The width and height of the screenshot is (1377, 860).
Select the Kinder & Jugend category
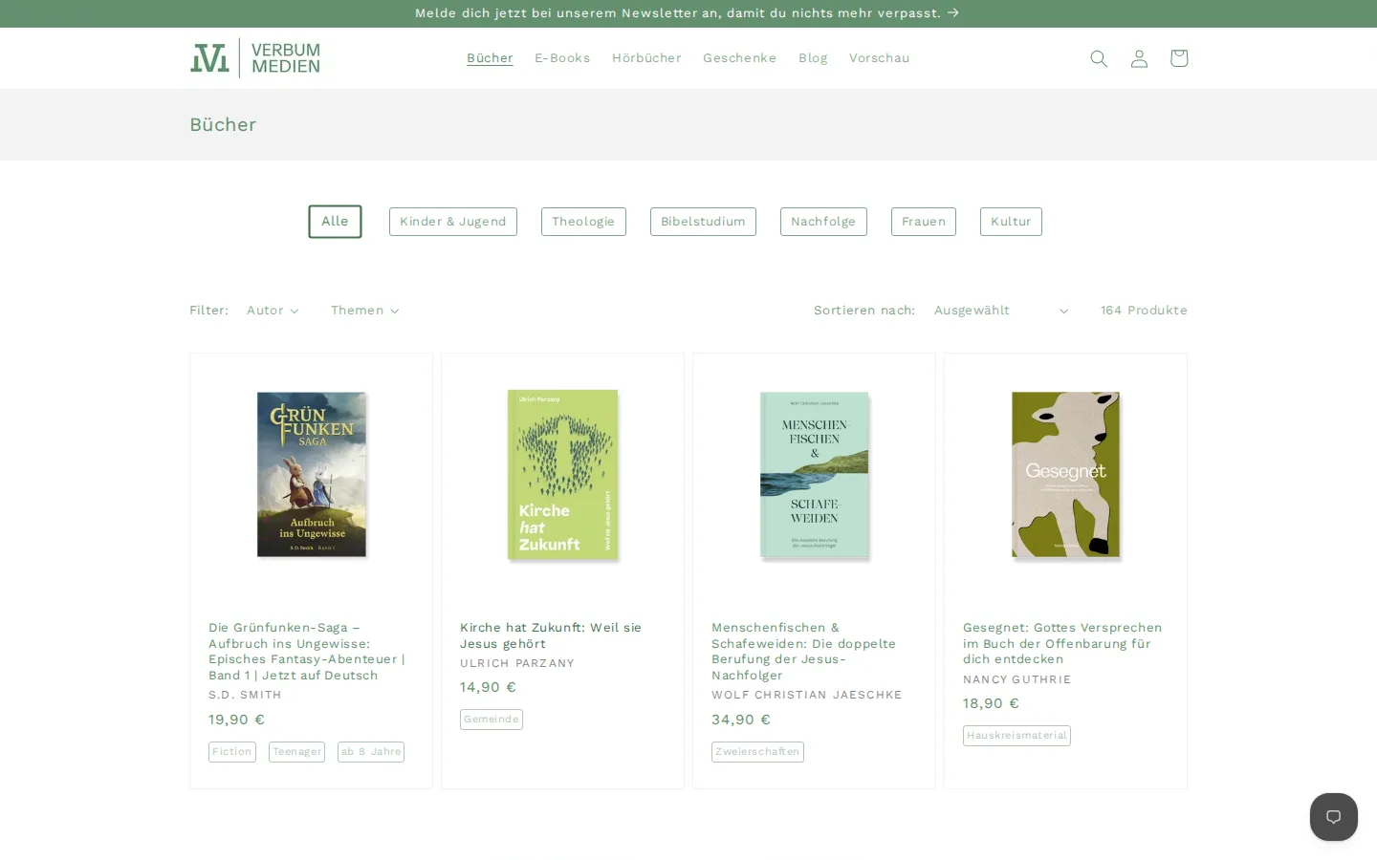(453, 222)
